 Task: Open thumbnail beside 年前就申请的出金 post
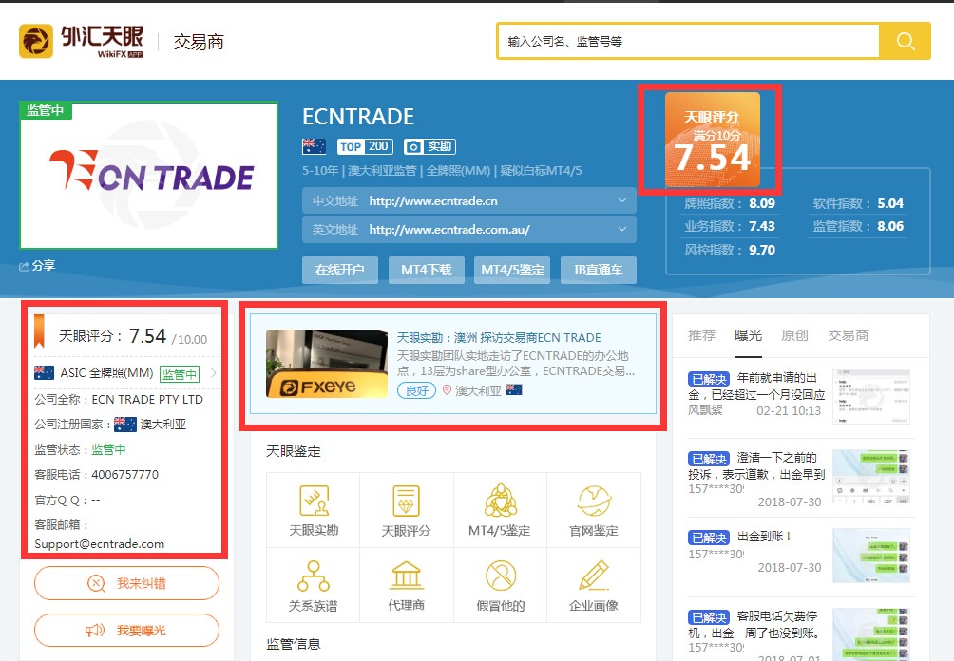click(x=871, y=396)
